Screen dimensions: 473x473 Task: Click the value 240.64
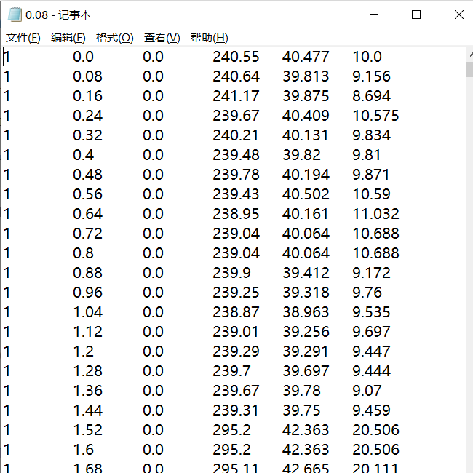coord(236,76)
